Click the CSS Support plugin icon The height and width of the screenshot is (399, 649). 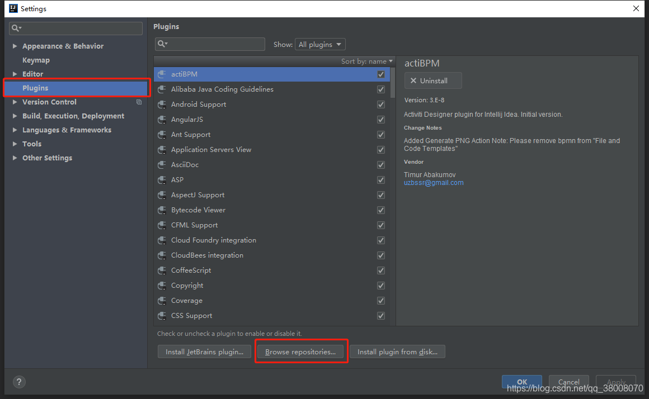tap(162, 316)
